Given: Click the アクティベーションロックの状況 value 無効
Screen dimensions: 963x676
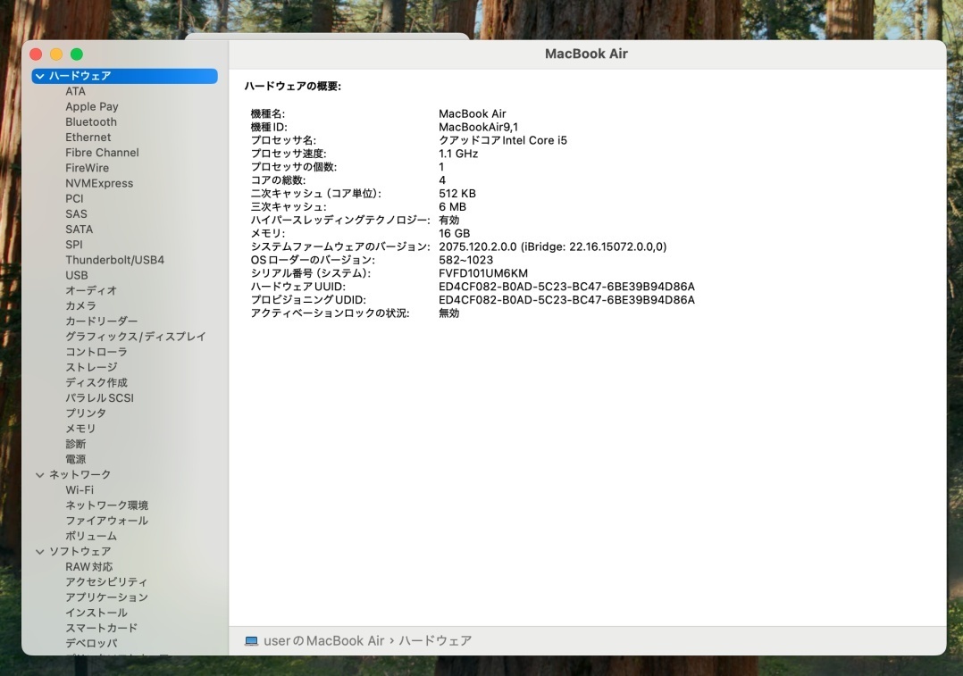Looking at the screenshot, I should (x=449, y=313).
